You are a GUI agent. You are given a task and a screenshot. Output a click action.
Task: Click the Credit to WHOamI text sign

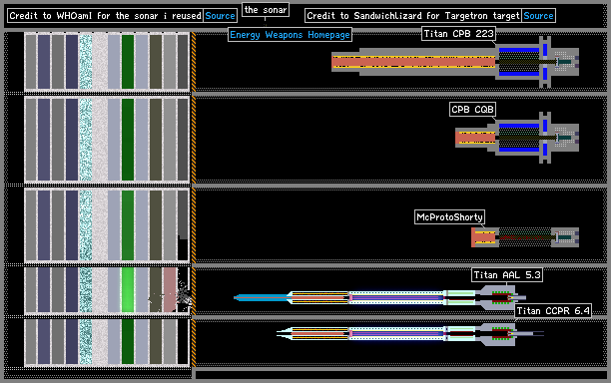(105, 16)
